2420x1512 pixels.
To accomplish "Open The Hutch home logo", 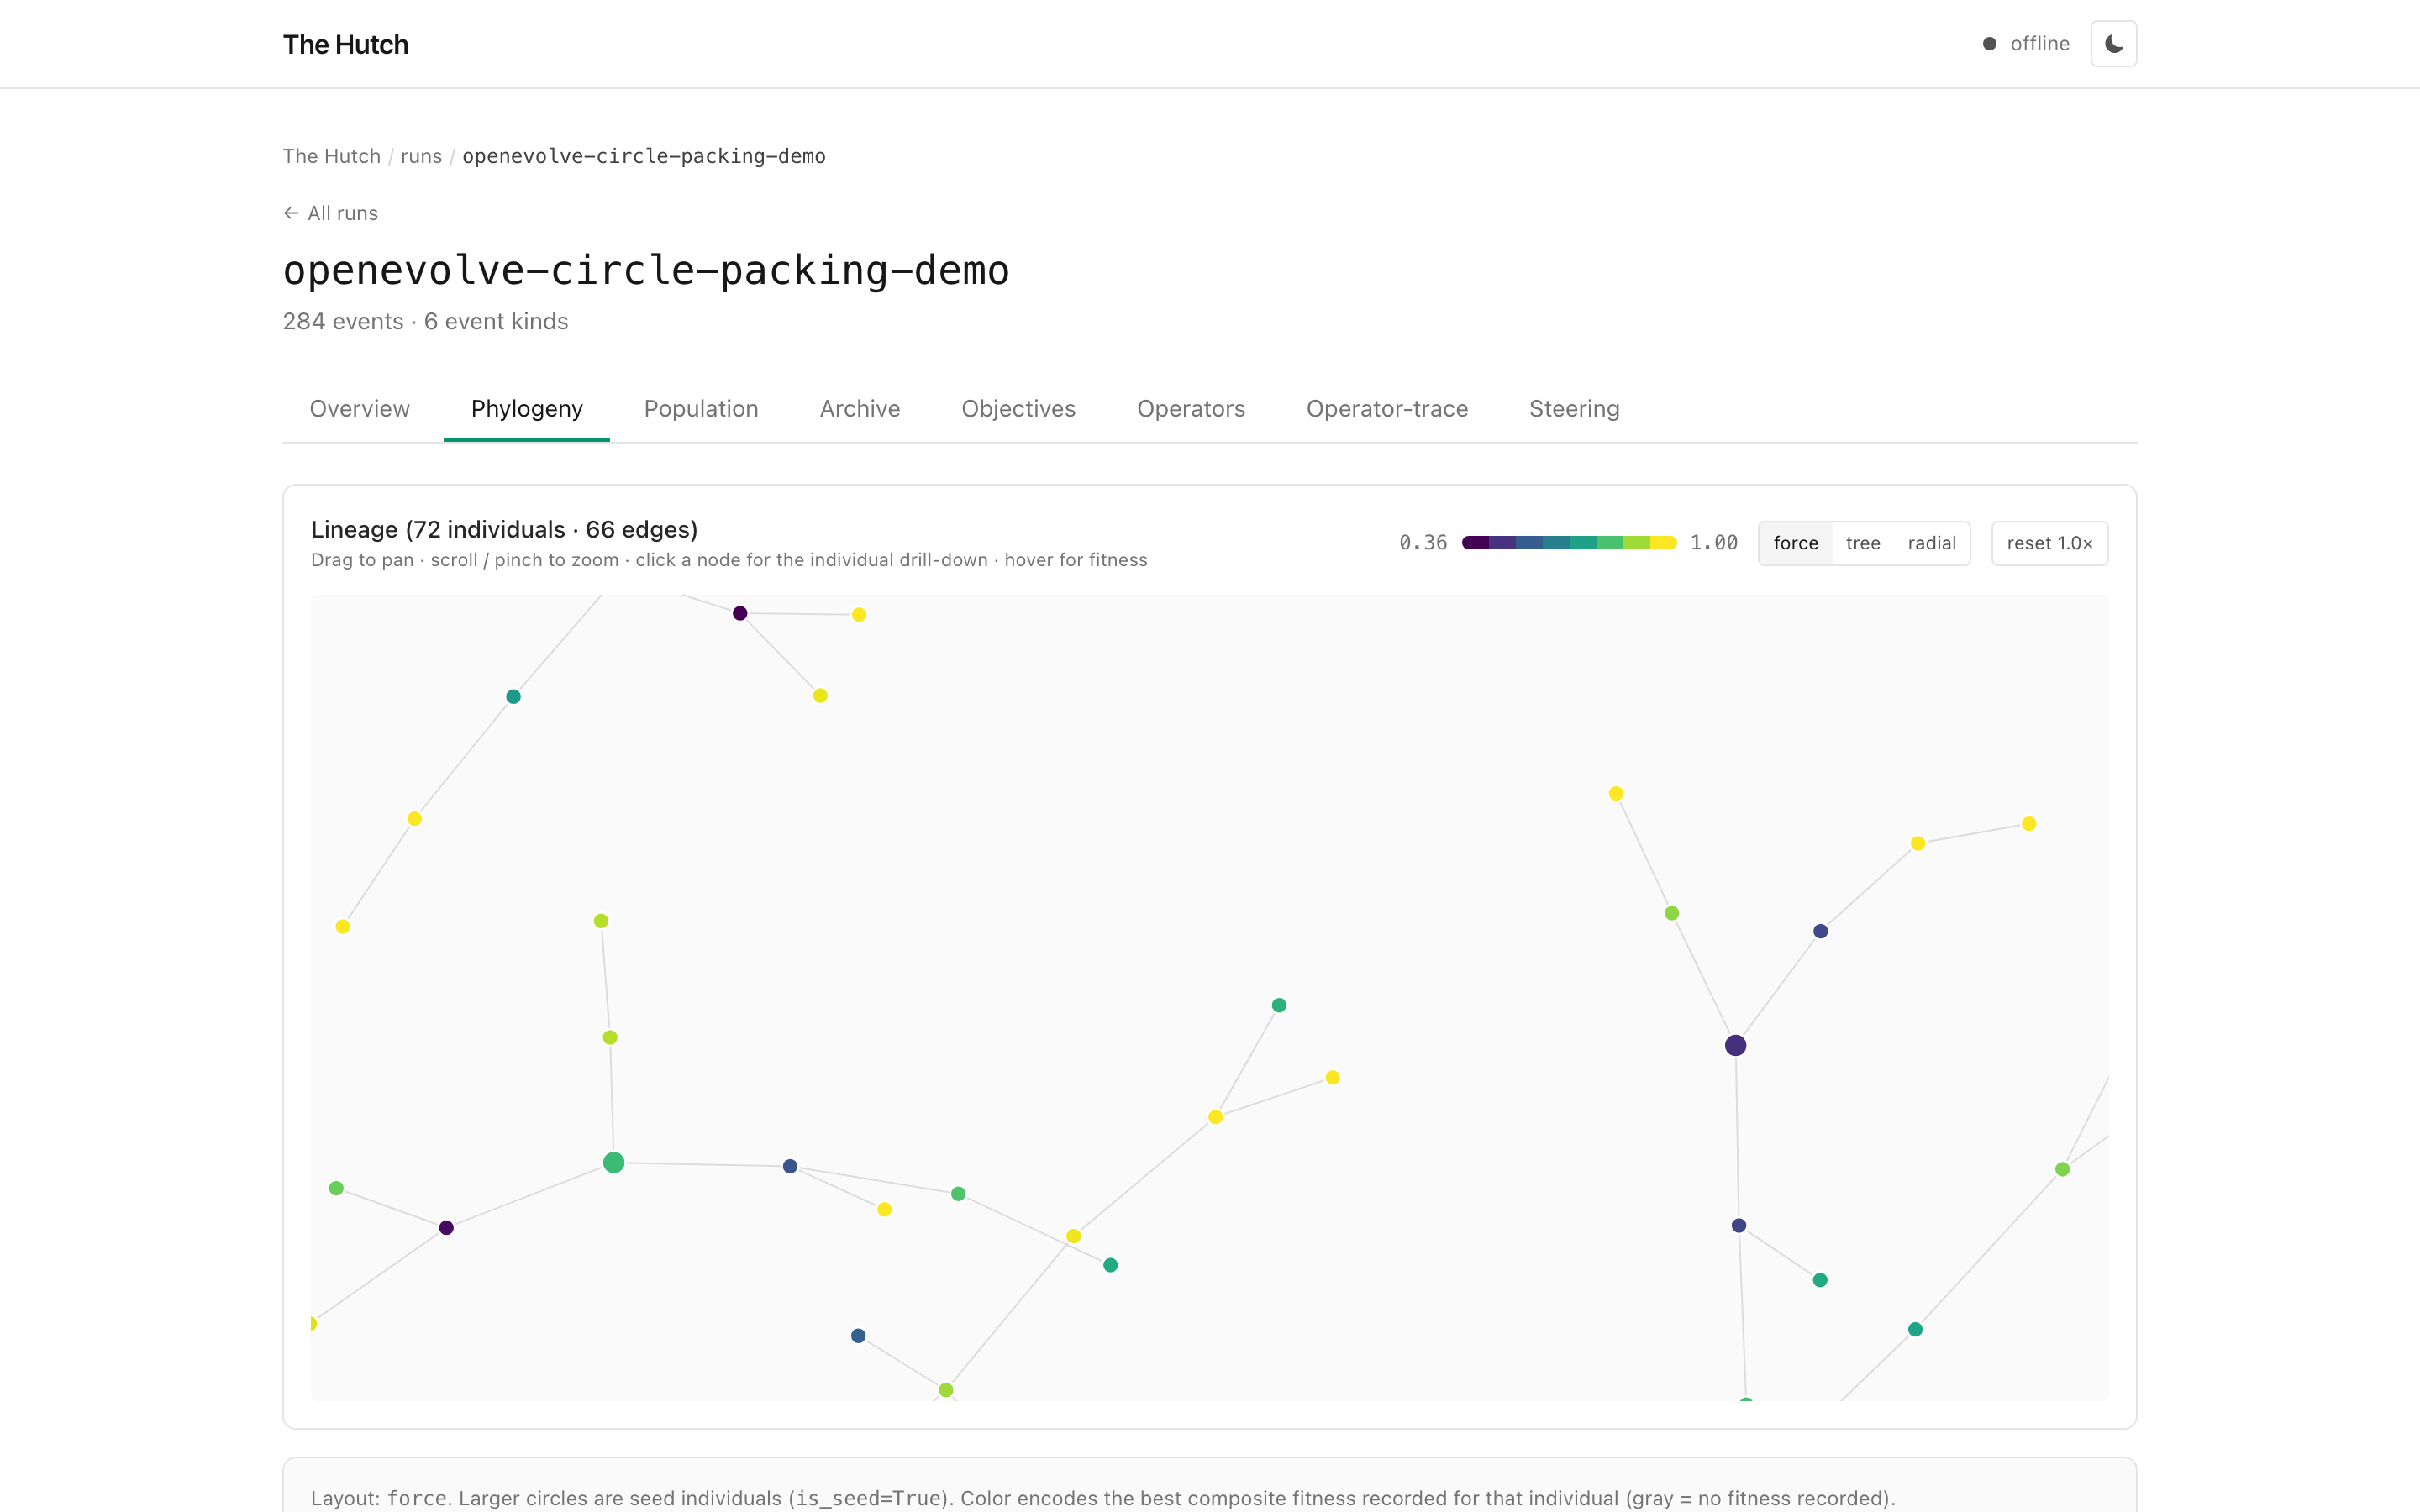I will (x=345, y=44).
